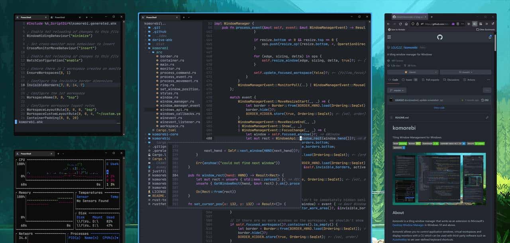Click the GitHub Octocat logo
Viewport: 510px width, 243px height.
click(440, 37)
